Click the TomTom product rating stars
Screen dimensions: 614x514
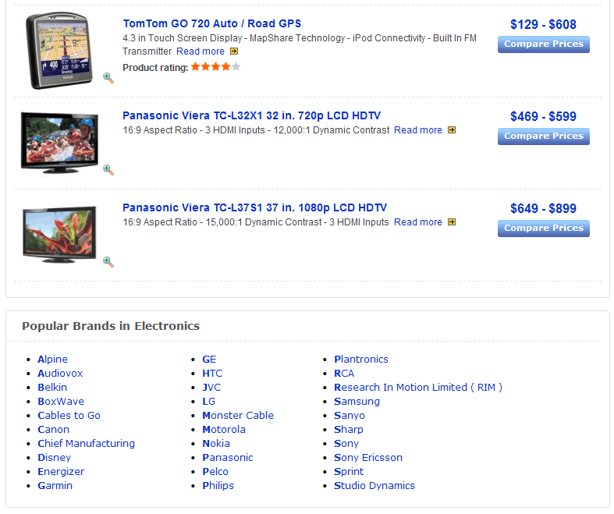pyautogui.click(x=216, y=67)
